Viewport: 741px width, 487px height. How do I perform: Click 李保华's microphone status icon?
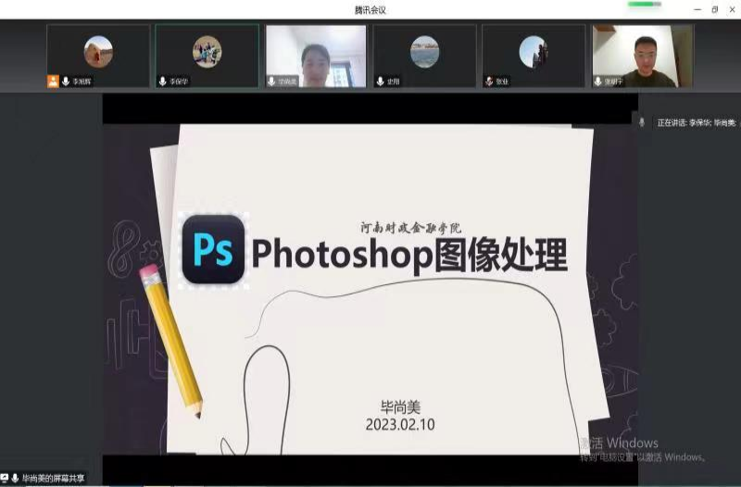pos(162,81)
